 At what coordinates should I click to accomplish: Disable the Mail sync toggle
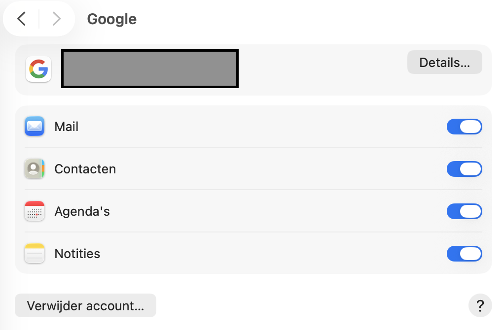click(464, 127)
